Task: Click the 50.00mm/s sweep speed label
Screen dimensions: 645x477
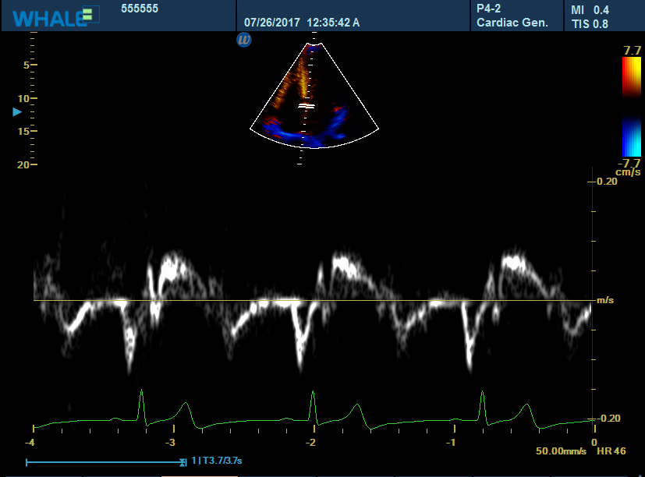Action: coord(561,451)
